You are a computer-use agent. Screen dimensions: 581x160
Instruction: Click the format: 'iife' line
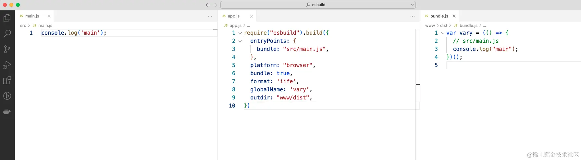[x=275, y=81]
